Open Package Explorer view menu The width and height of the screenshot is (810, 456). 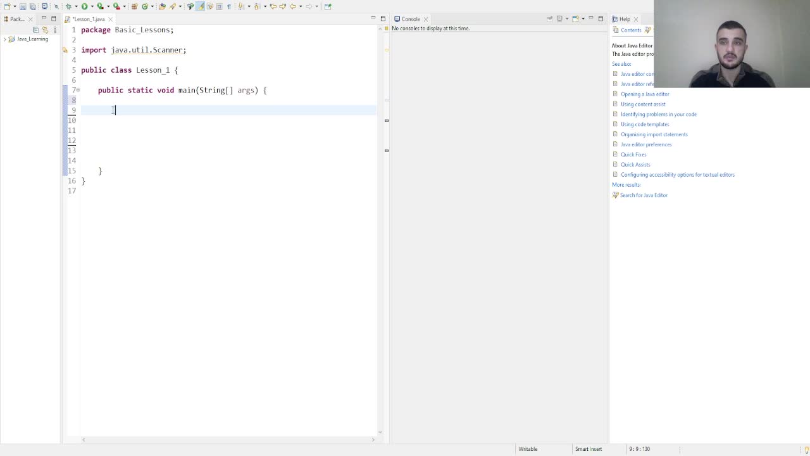(55, 30)
